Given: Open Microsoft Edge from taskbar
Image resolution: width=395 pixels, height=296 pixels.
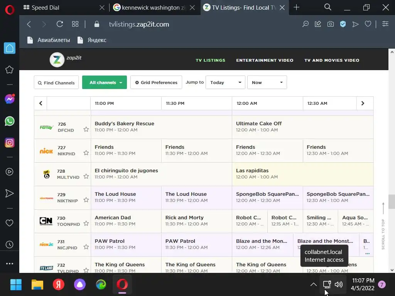Looking at the screenshot, I should click(101, 285).
